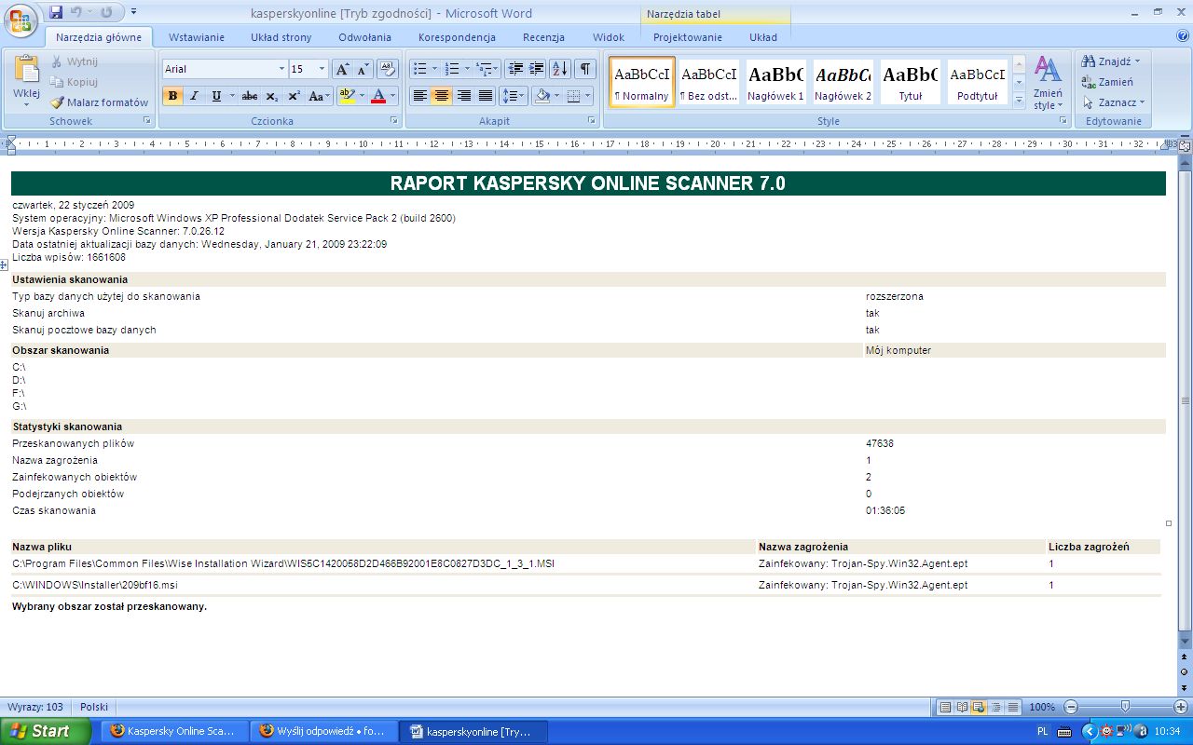Enable strikethrough formatting
The image size is (1193, 745).
click(250, 95)
